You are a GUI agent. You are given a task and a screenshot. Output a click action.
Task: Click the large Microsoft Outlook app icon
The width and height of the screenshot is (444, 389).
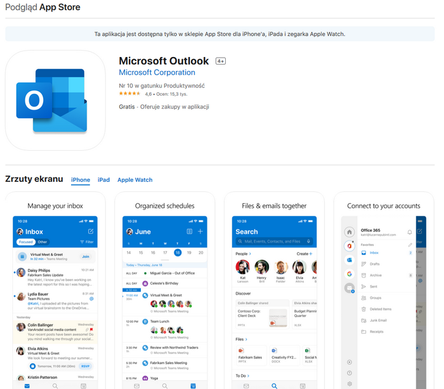coord(55,101)
